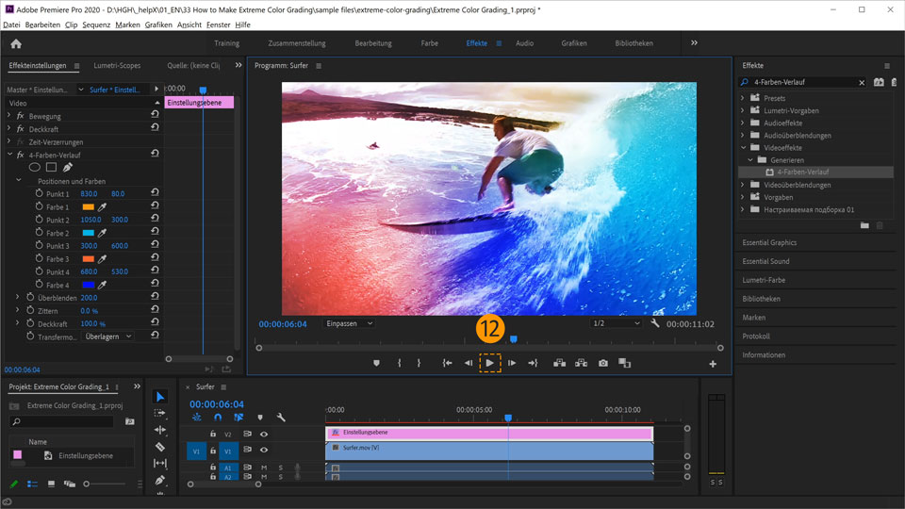Add a marker in Program monitor
905x509 pixels.
tap(376, 363)
